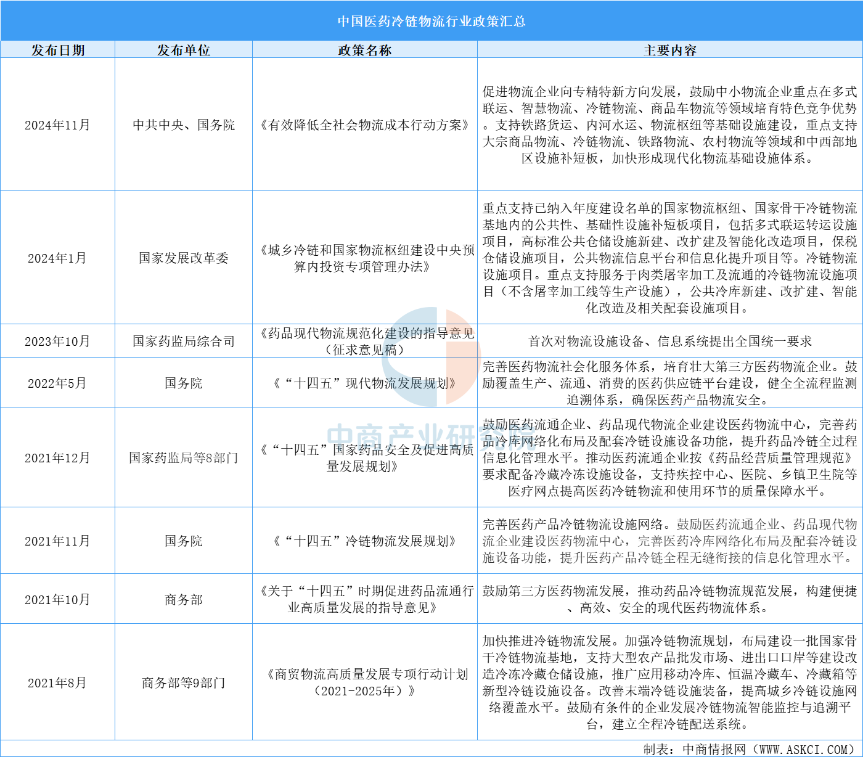
Task: Click the 国家发展改革委 issuer cell
Action: tap(184, 258)
